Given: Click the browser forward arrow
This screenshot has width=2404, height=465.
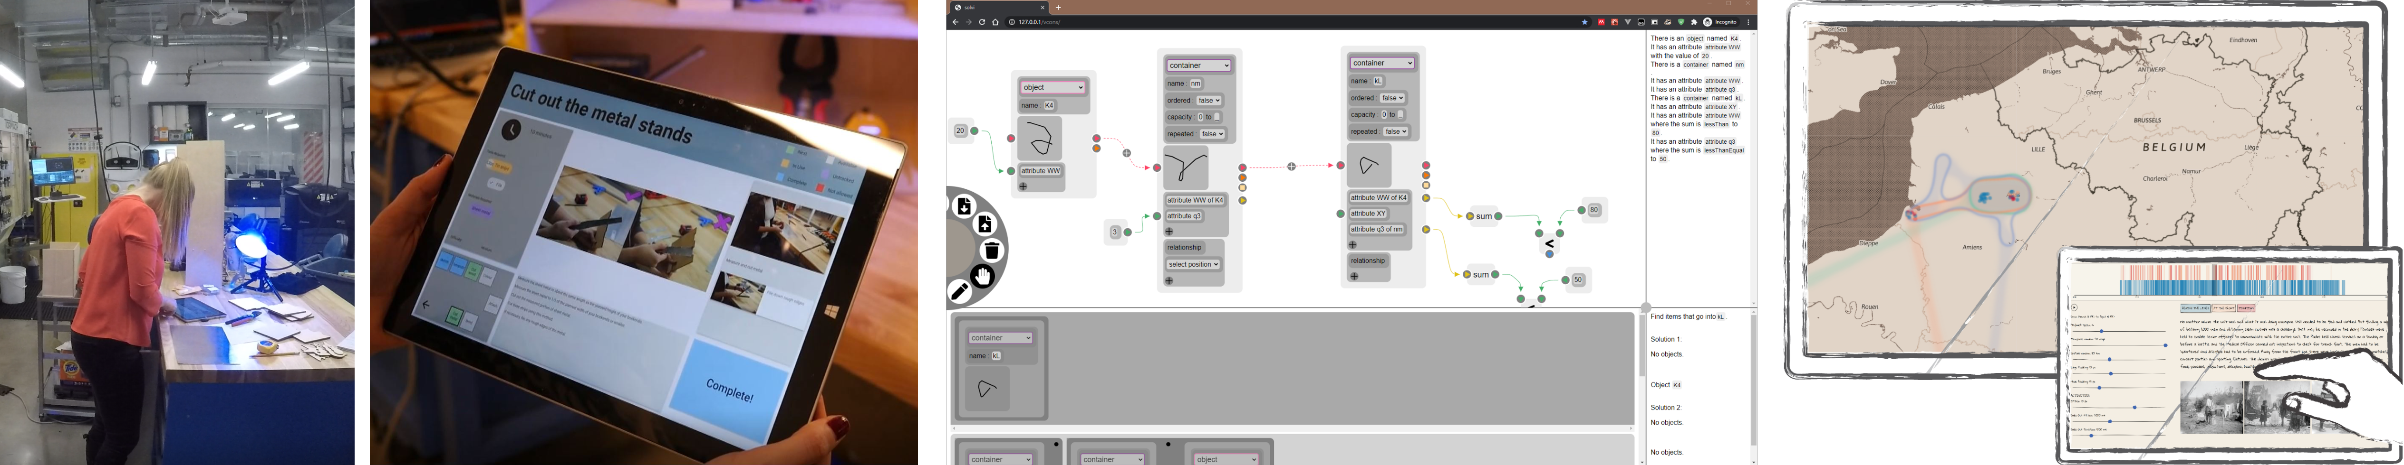Looking at the screenshot, I should 968,21.
